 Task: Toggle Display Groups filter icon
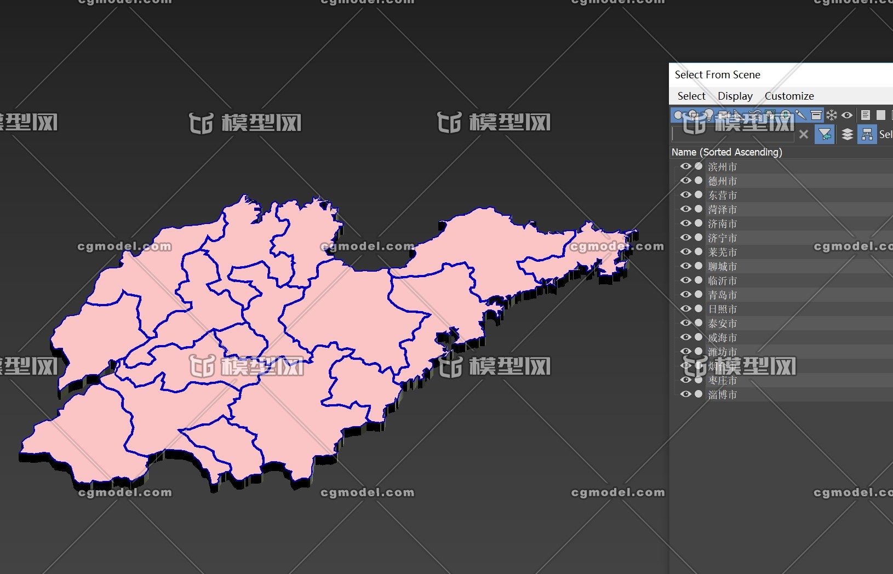pyautogui.click(x=770, y=115)
